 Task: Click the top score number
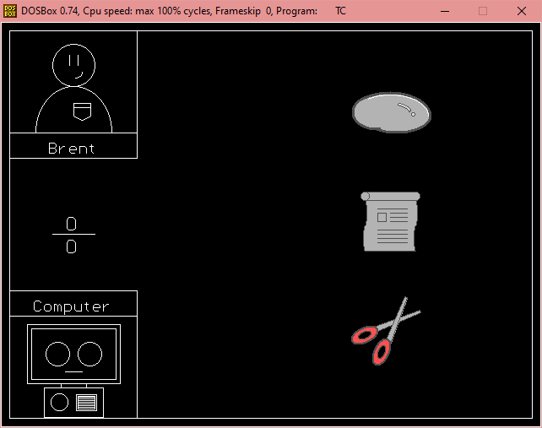tap(72, 224)
